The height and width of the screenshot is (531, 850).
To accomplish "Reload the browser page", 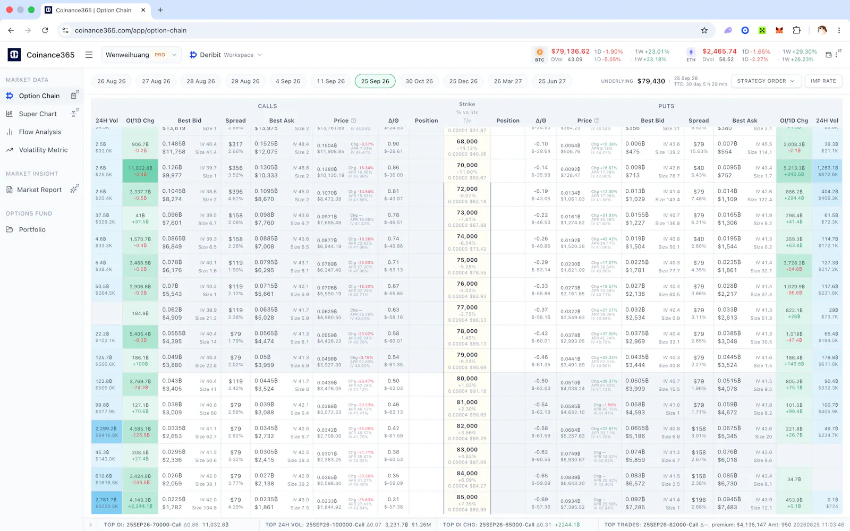I will (45, 30).
